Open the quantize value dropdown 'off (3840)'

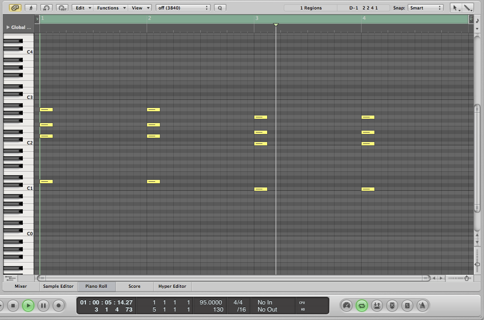pyautogui.click(x=183, y=8)
